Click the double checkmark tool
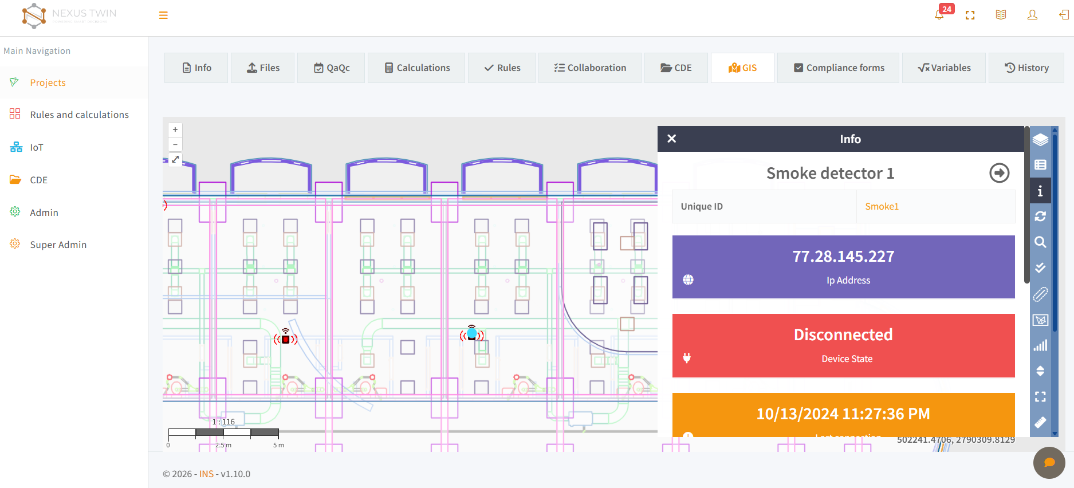This screenshot has width=1074, height=488. click(x=1040, y=267)
